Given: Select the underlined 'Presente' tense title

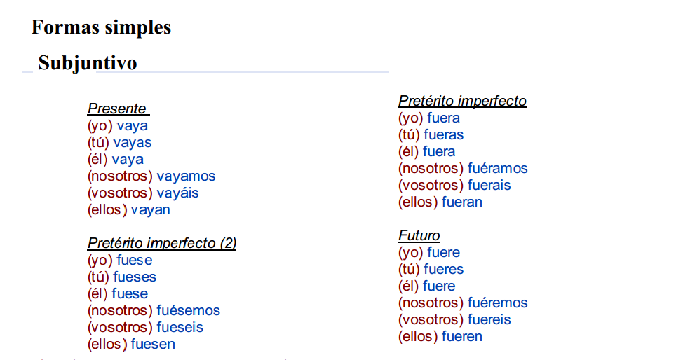Looking at the screenshot, I should pyautogui.click(x=117, y=109).
